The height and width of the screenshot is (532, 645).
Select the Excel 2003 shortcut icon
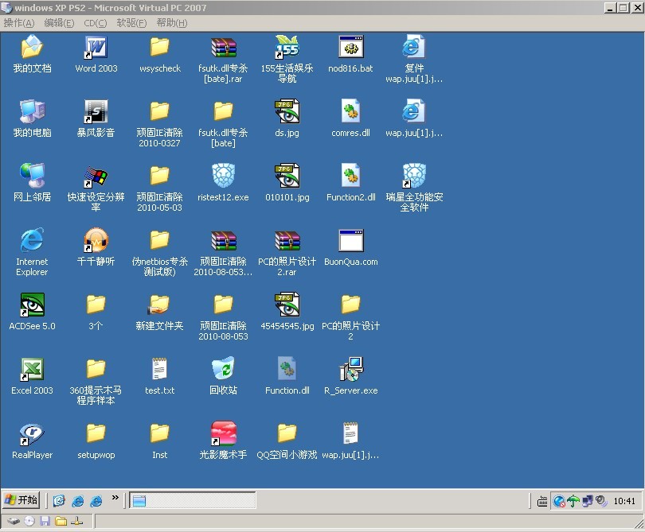coord(32,370)
